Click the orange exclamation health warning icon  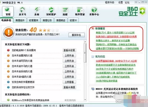pyautogui.click(x=9, y=32)
